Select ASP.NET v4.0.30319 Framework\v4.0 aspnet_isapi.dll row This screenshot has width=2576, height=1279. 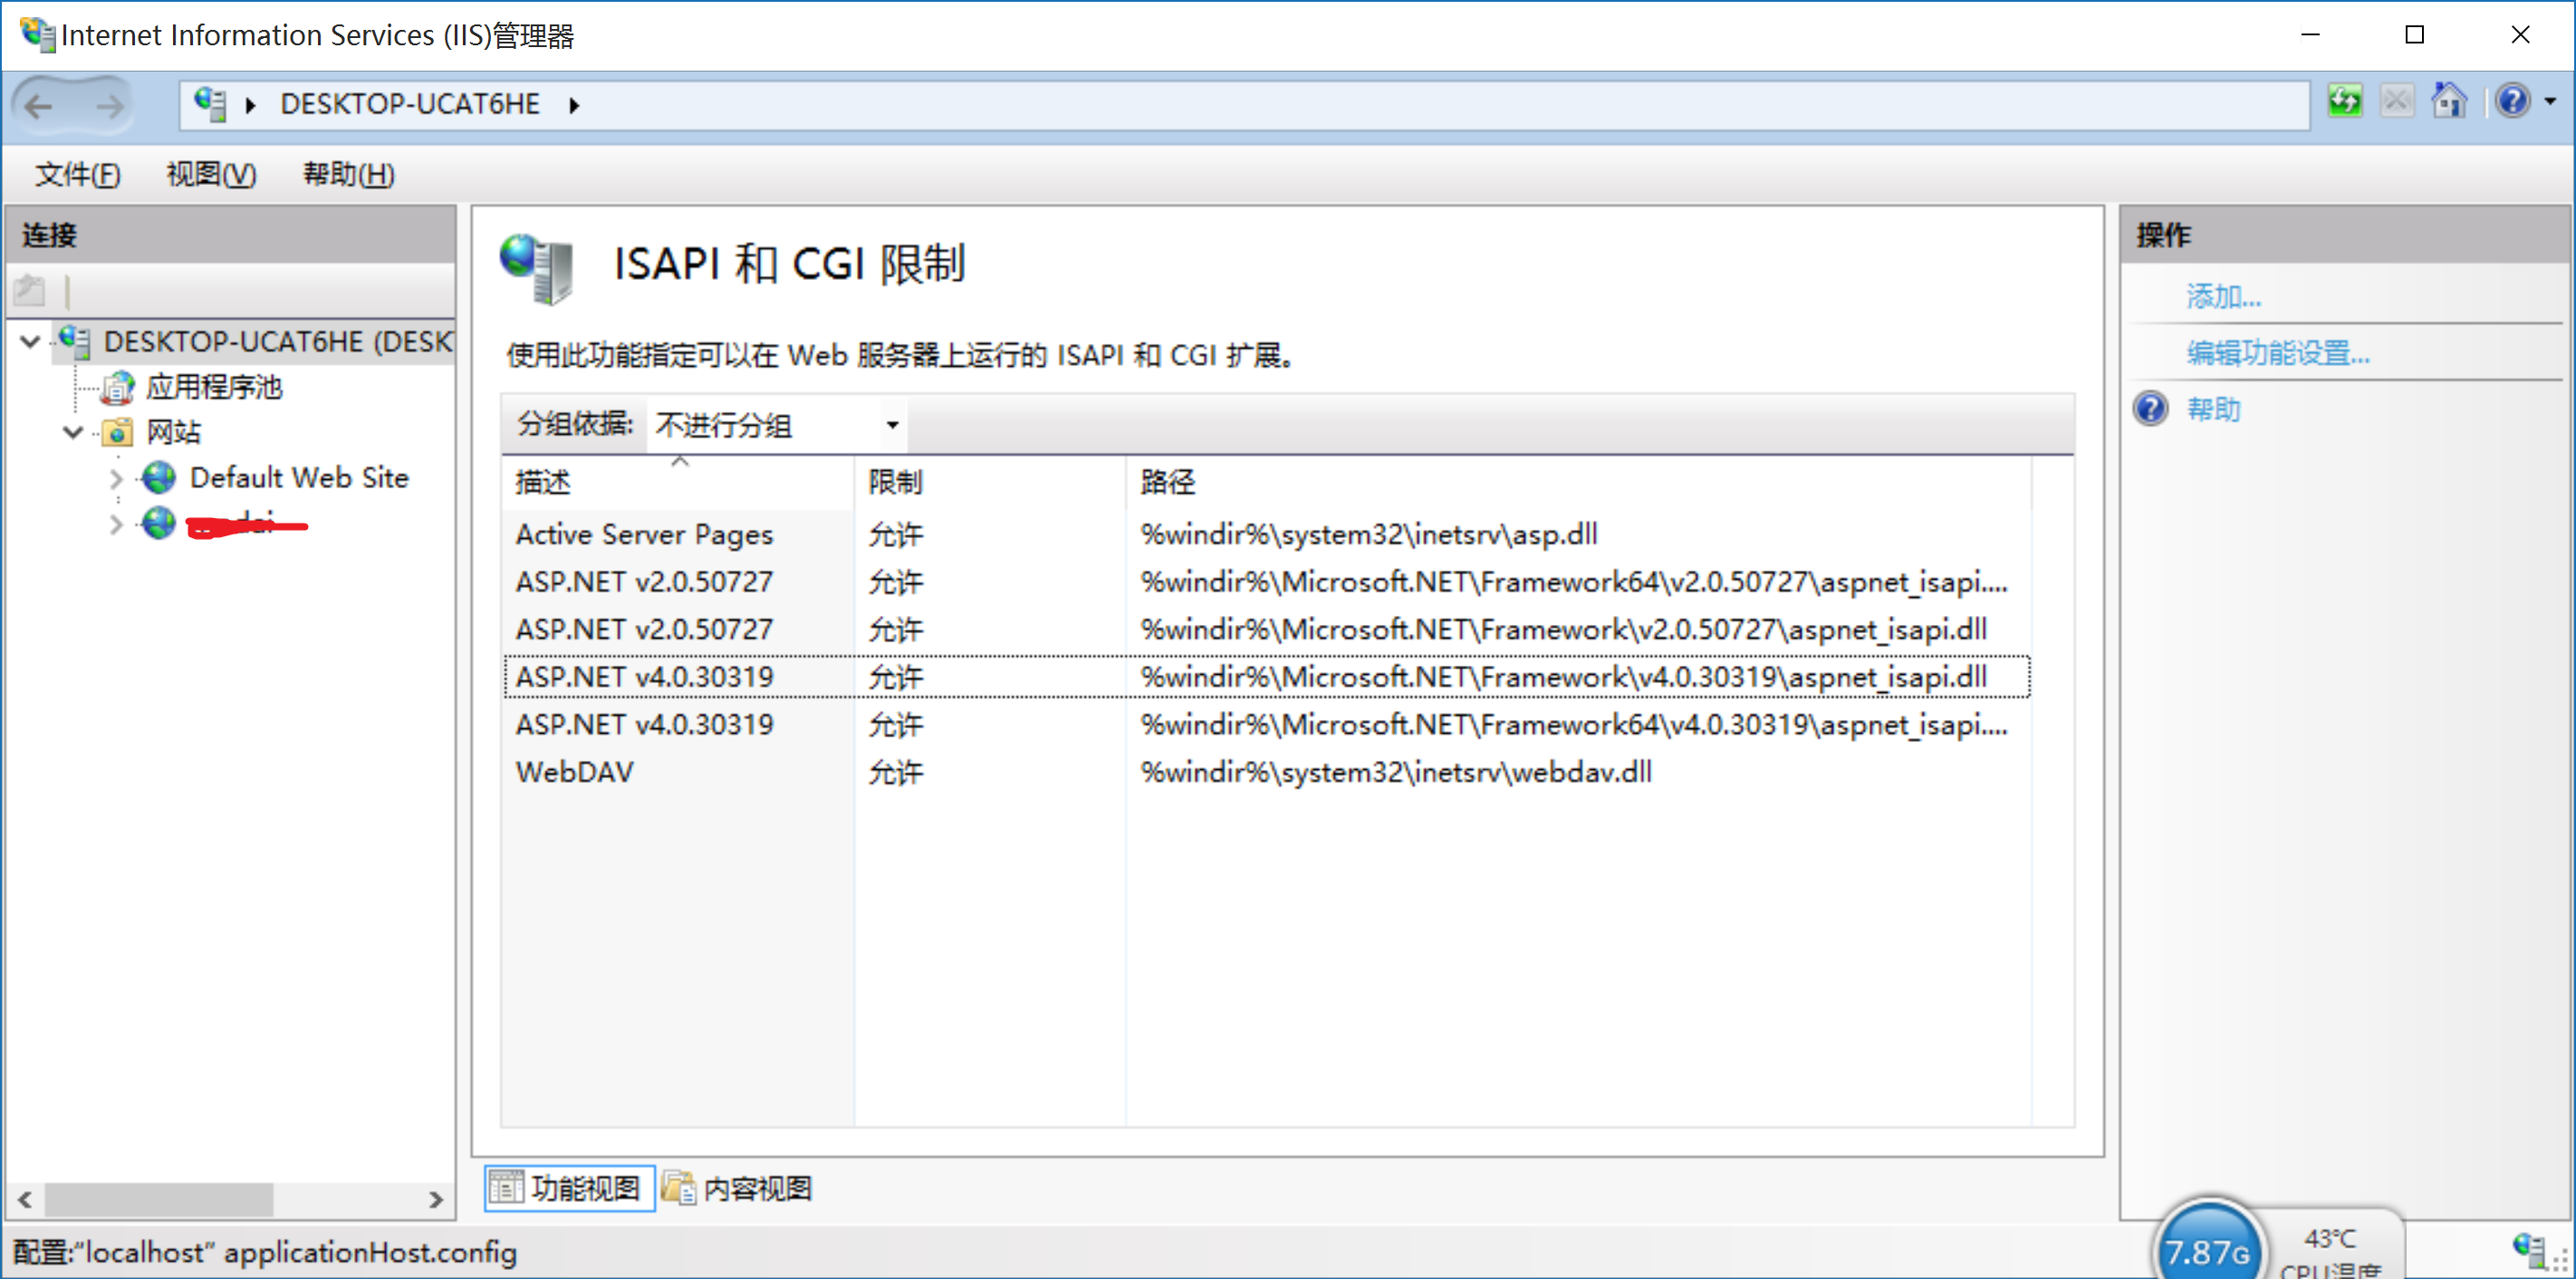coord(1267,677)
